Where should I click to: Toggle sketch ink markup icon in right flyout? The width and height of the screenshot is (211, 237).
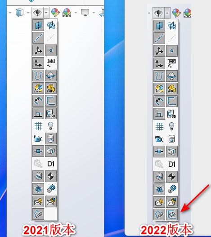point(159,215)
